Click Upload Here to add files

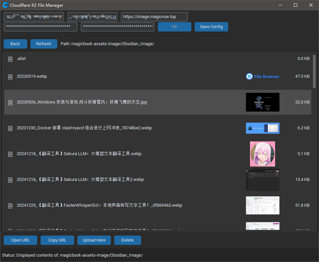pos(94,240)
